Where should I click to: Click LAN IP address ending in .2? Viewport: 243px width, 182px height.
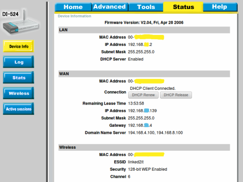click(x=140, y=44)
